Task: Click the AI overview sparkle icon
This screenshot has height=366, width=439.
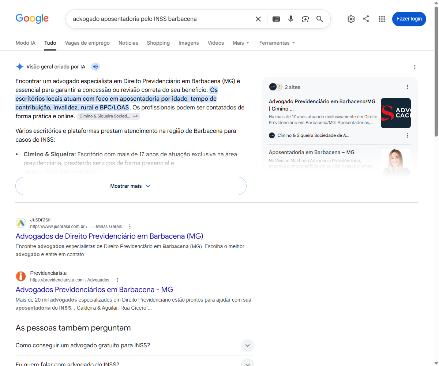Action: click(20, 67)
